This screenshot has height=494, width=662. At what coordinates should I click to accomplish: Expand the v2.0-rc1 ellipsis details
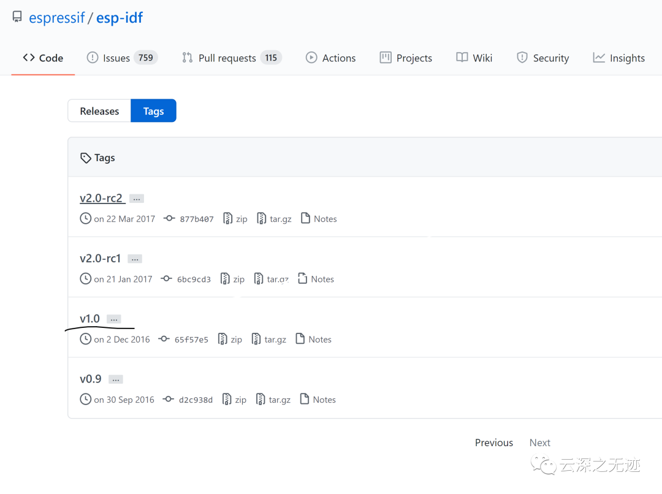(x=135, y=259)
